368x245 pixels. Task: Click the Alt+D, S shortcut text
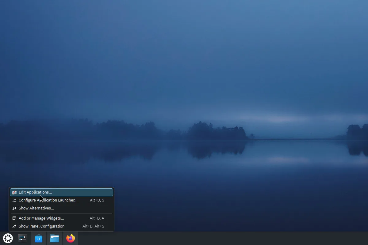point(97,200)
